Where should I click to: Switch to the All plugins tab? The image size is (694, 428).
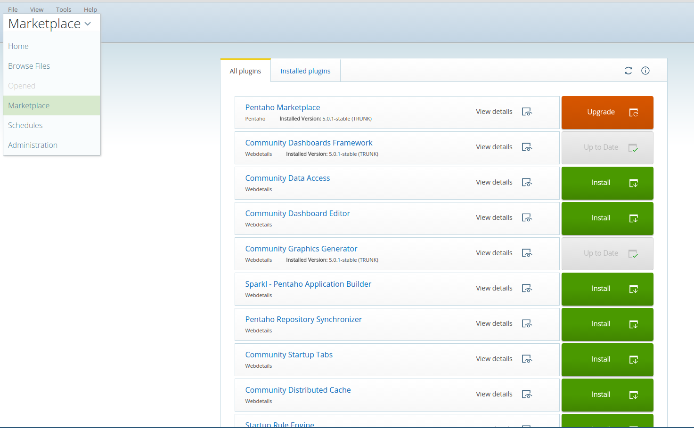coord(245,71)
